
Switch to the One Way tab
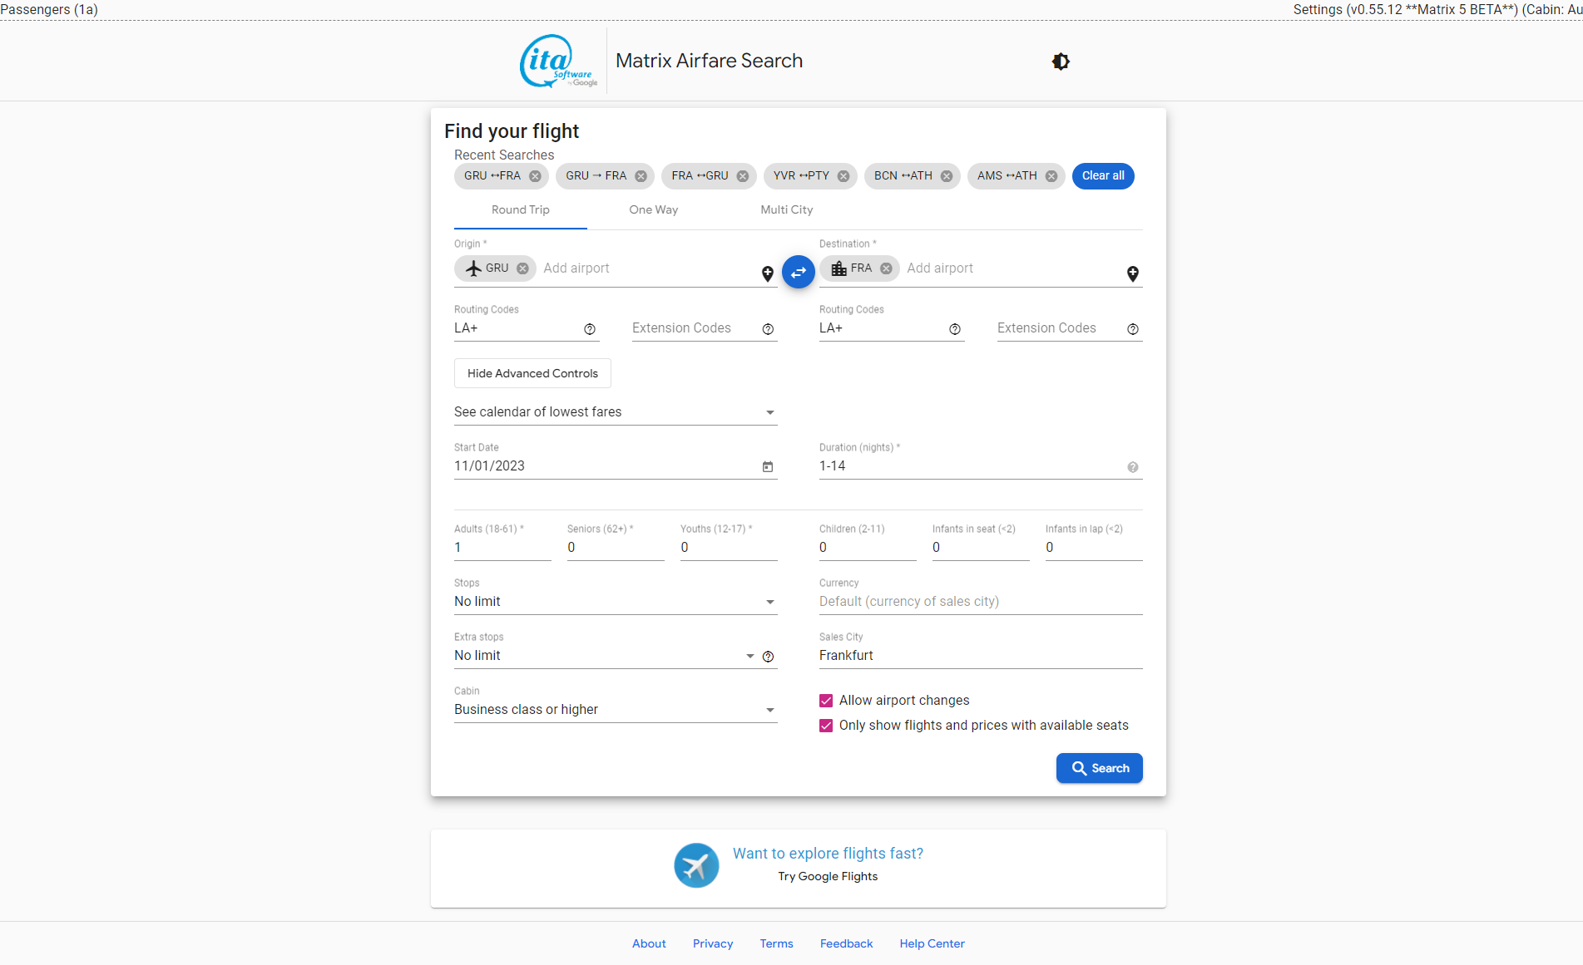pyautogui.click(x=653, y=210)
